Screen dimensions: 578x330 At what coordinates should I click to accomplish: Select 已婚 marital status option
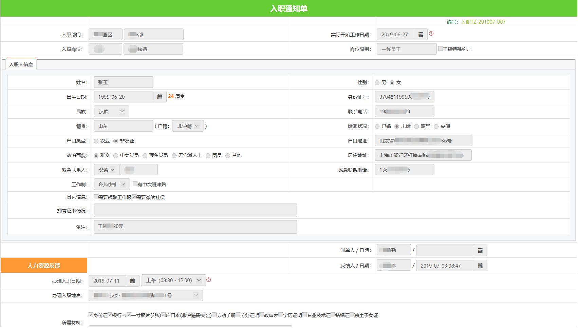(377, 127)
